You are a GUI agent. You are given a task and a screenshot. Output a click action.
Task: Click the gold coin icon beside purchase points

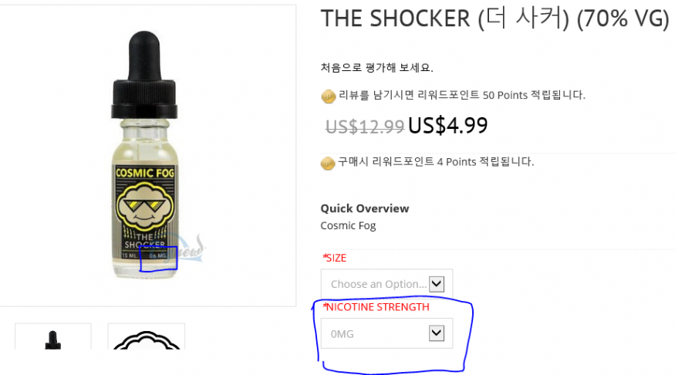(328, 163)
